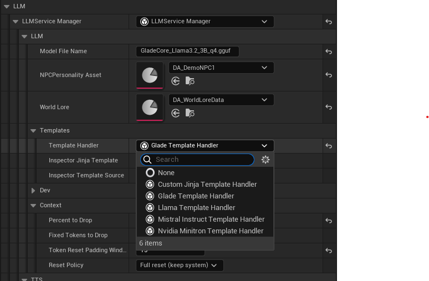This screenshot has height=281, width=429.
Task: Collapse the Context section
Action: pos(33,205)
